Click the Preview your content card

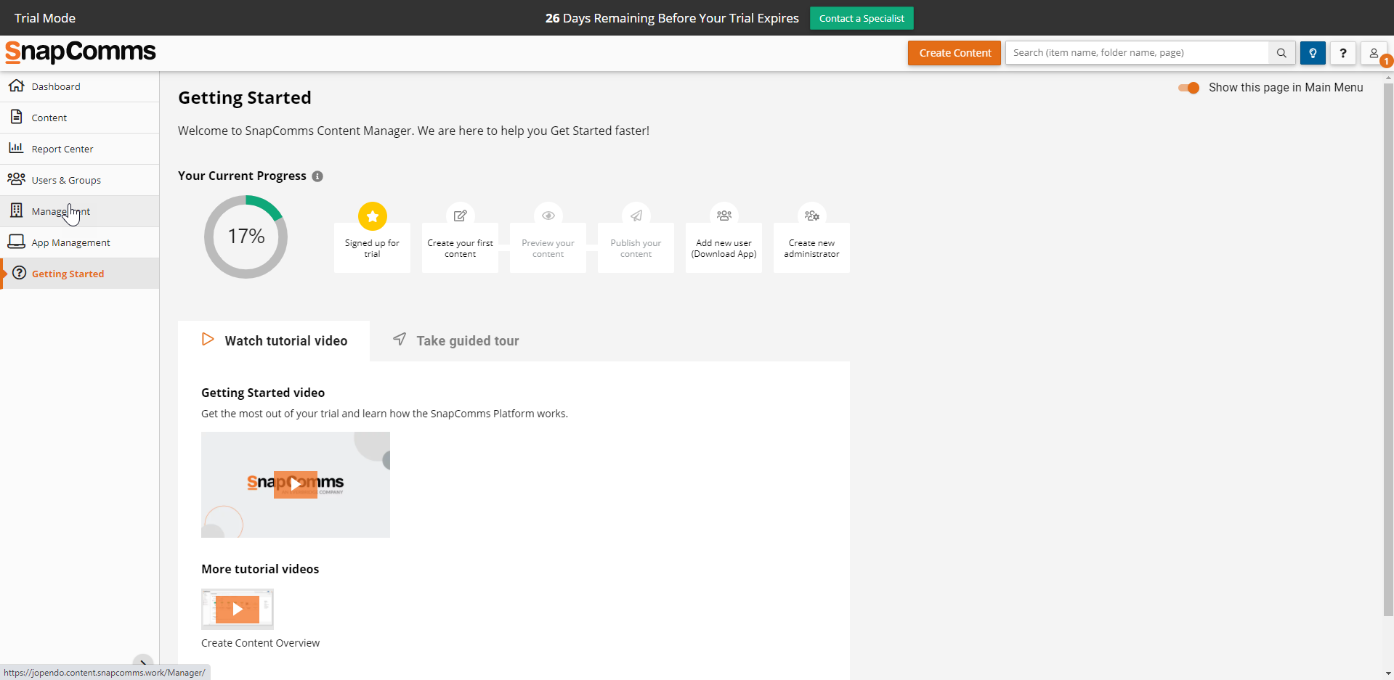click(548, 247)
